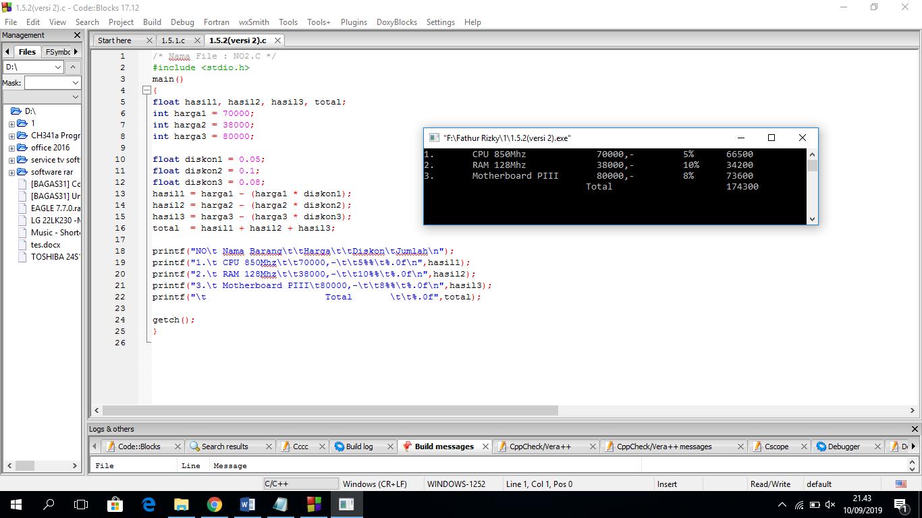Screen dimensions: 922x518
Task: Open the DoxyBlocks menu
Action: [397, 22]
